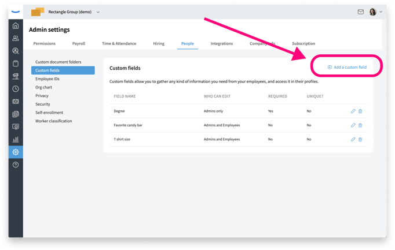Open the Home icon in sidebar
Screen dimensions: 395x250
(x=16, y=25)
